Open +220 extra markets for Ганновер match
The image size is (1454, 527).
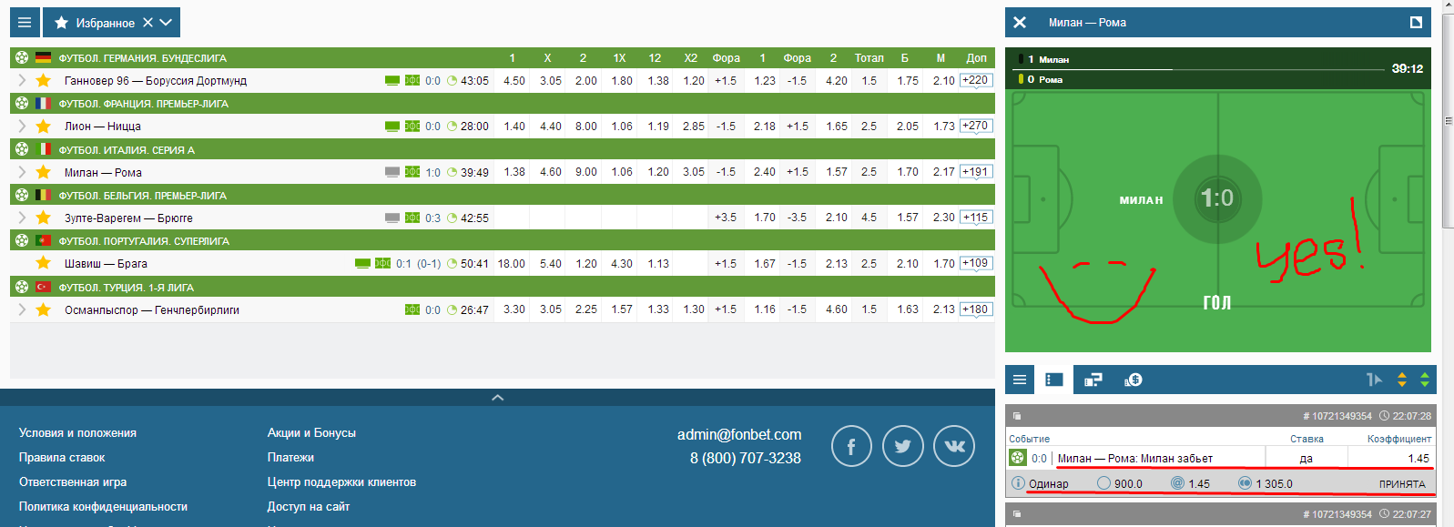[976, 80]
